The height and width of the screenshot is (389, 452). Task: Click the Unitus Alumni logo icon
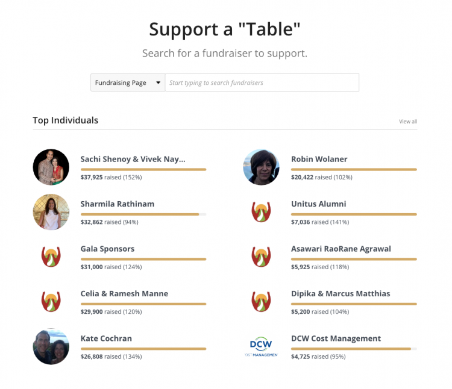[x=261, y=212]
